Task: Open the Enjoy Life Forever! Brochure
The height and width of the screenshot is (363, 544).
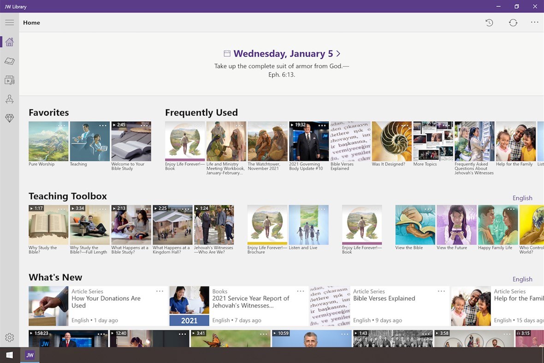Action: pyautogui.click(x=266, y=225)
